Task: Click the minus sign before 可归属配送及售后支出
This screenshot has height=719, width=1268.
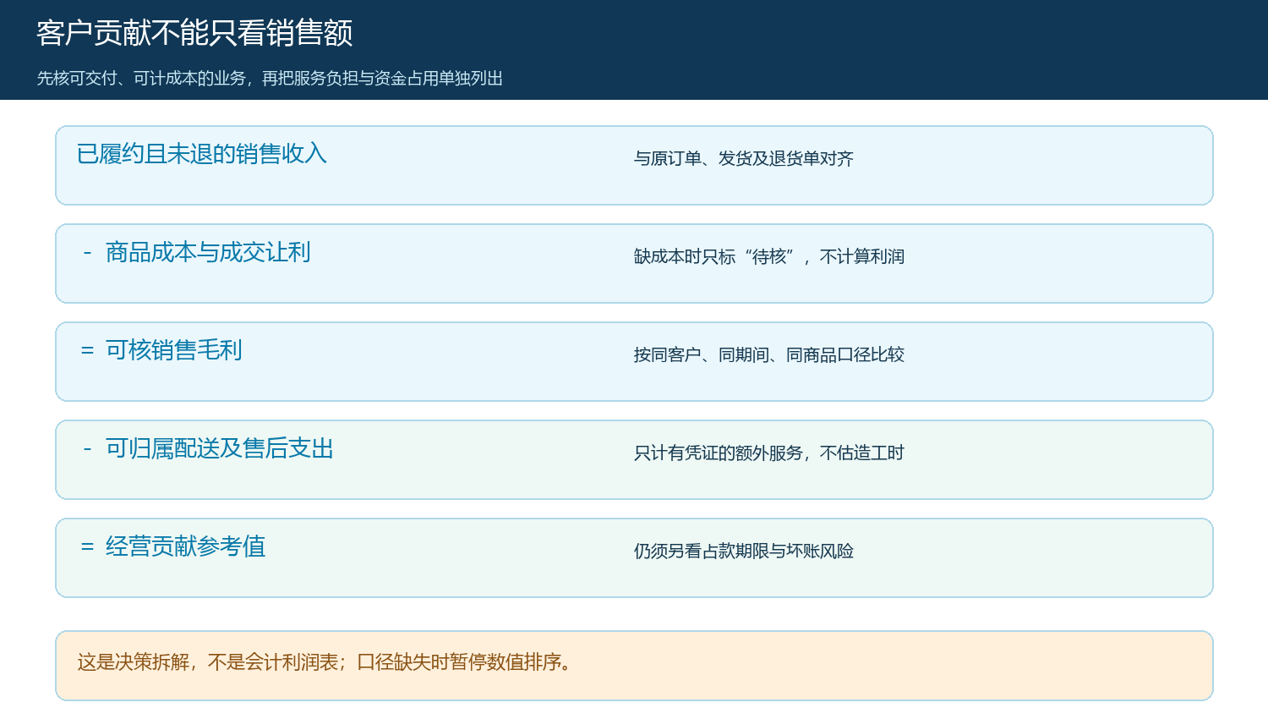Action: coord(87,448)
